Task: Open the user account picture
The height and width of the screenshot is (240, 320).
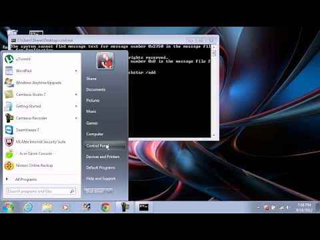Action: click(105, 61)
